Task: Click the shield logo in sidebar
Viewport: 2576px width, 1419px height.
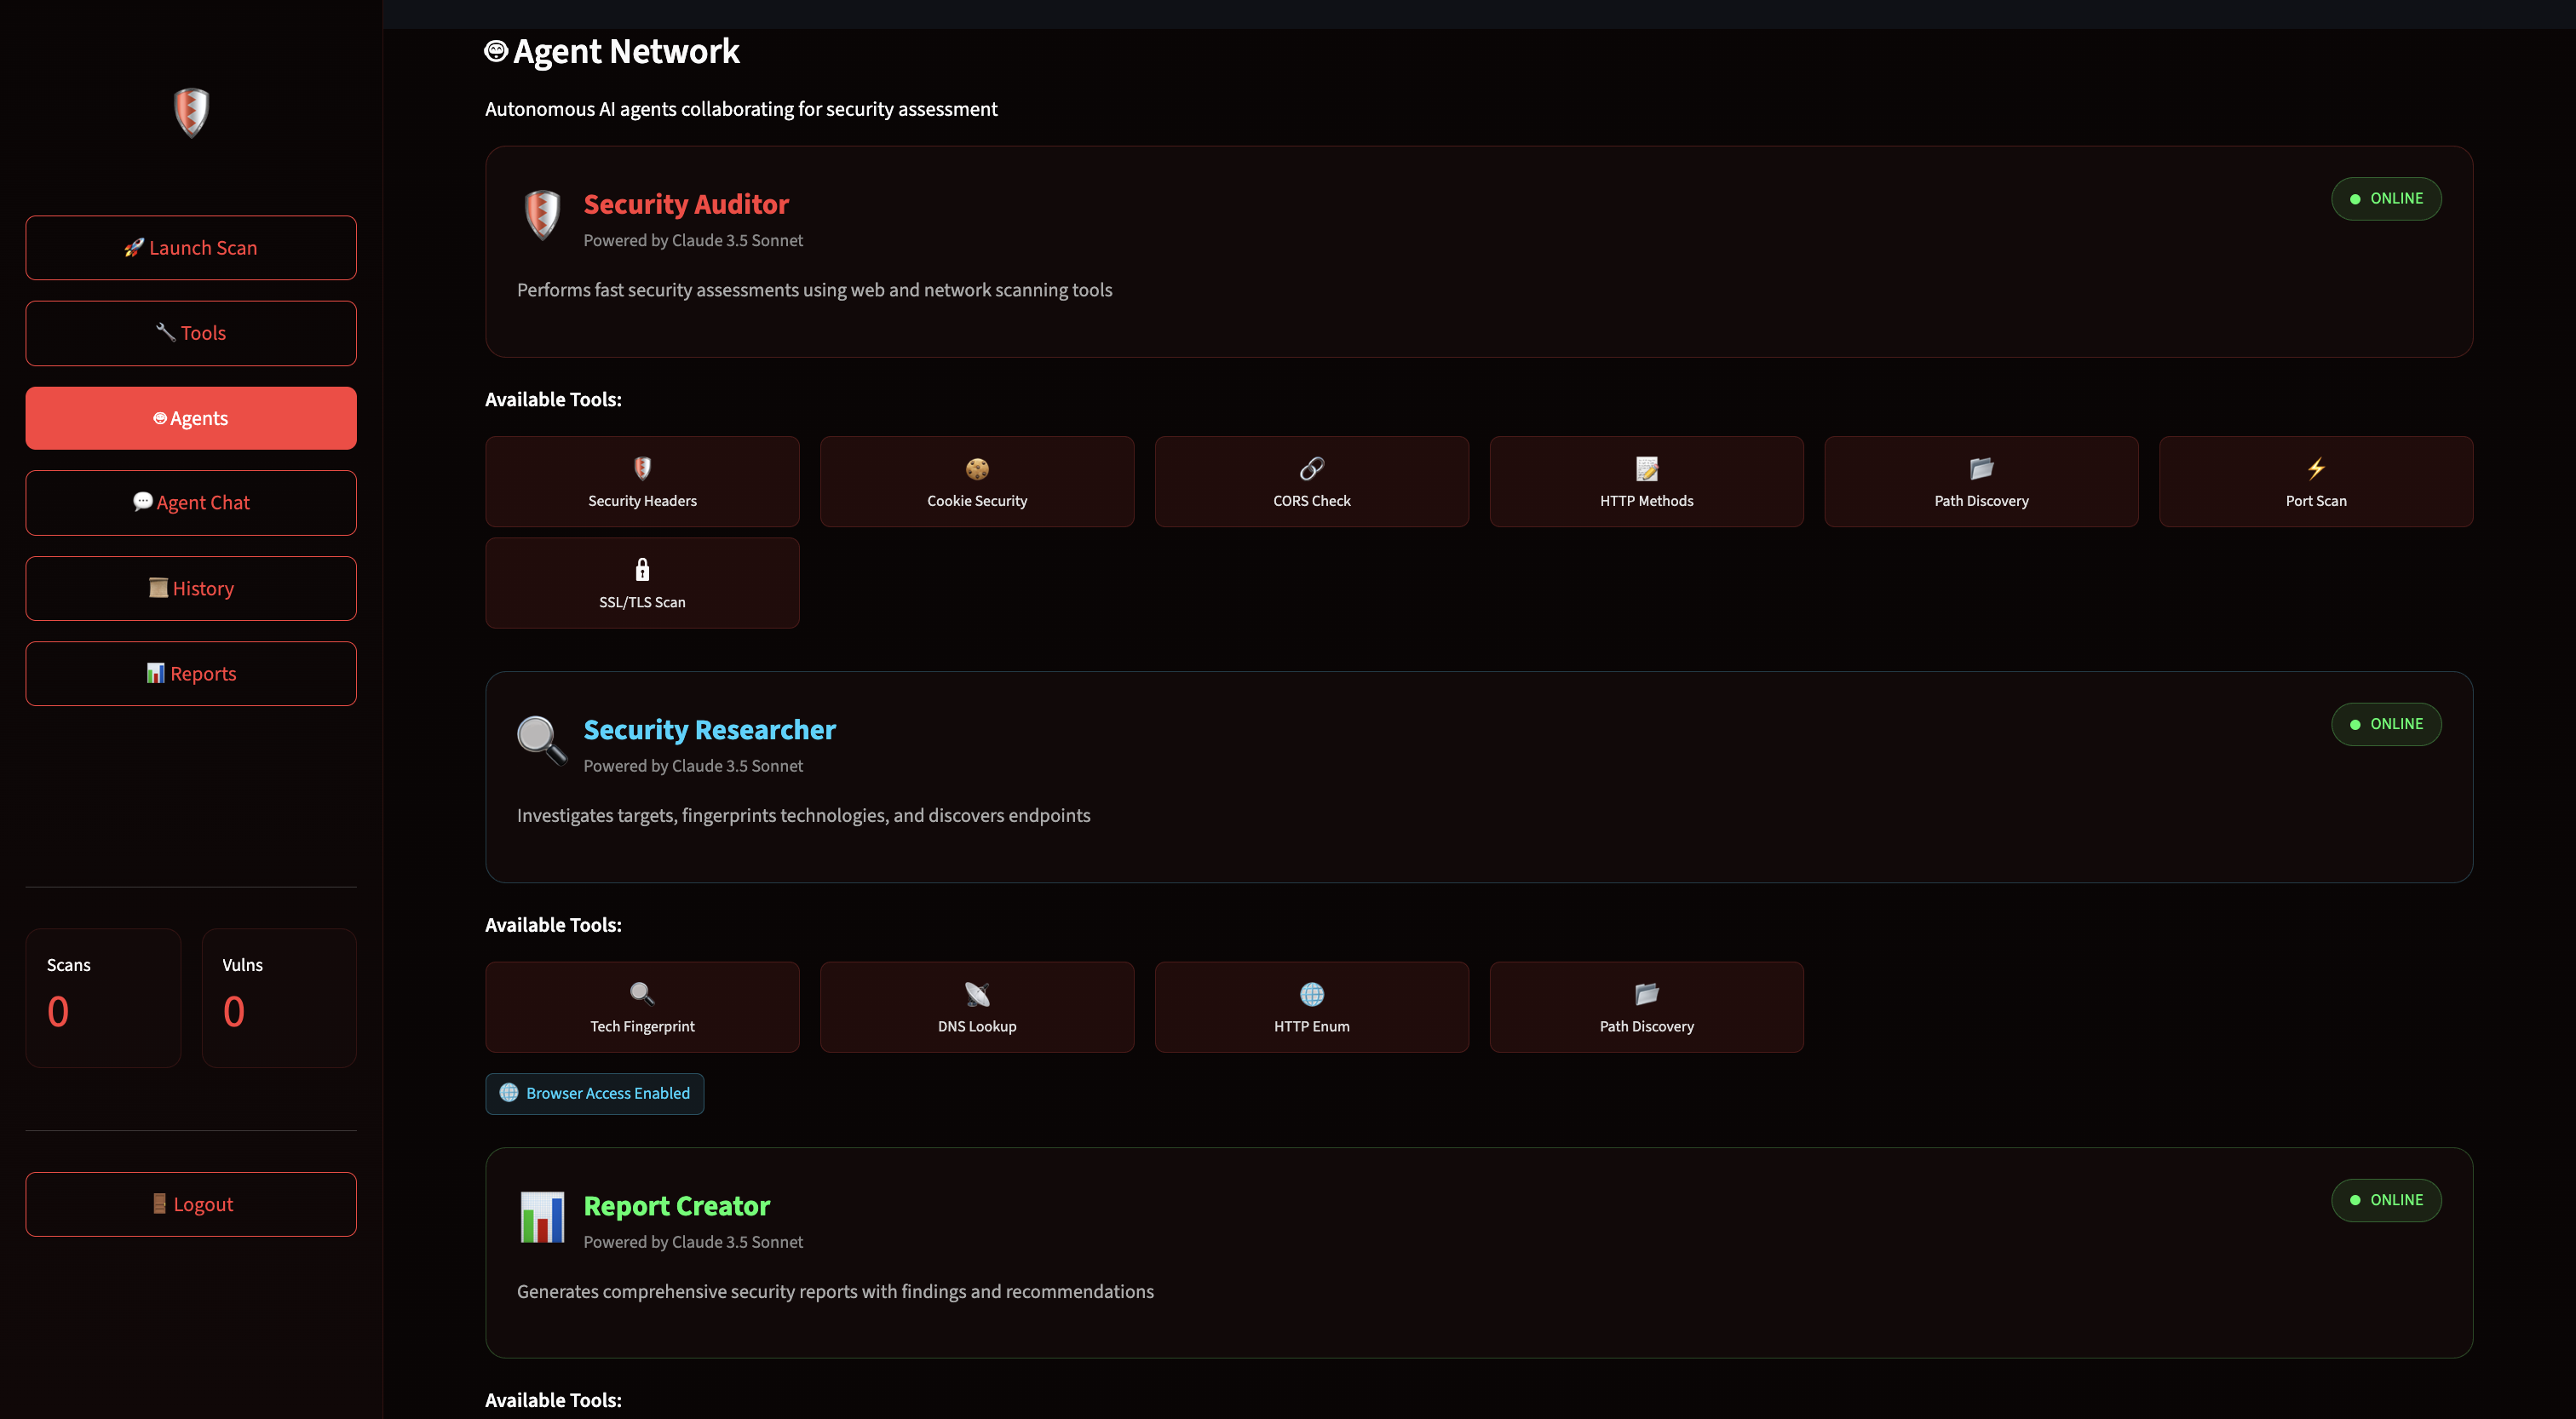Action: [191, 112]
